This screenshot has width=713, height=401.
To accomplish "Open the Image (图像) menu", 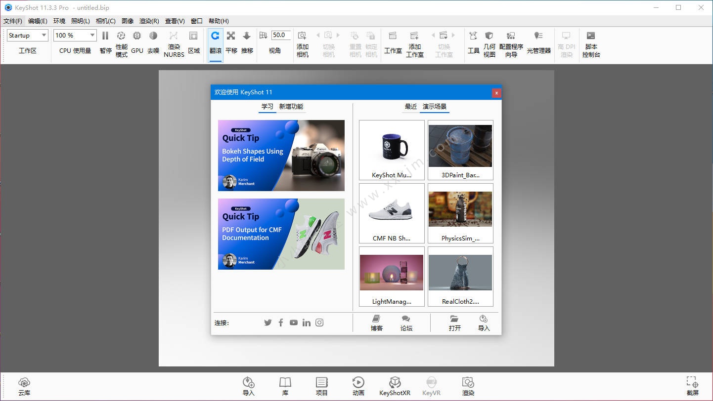I will [128, 21].
